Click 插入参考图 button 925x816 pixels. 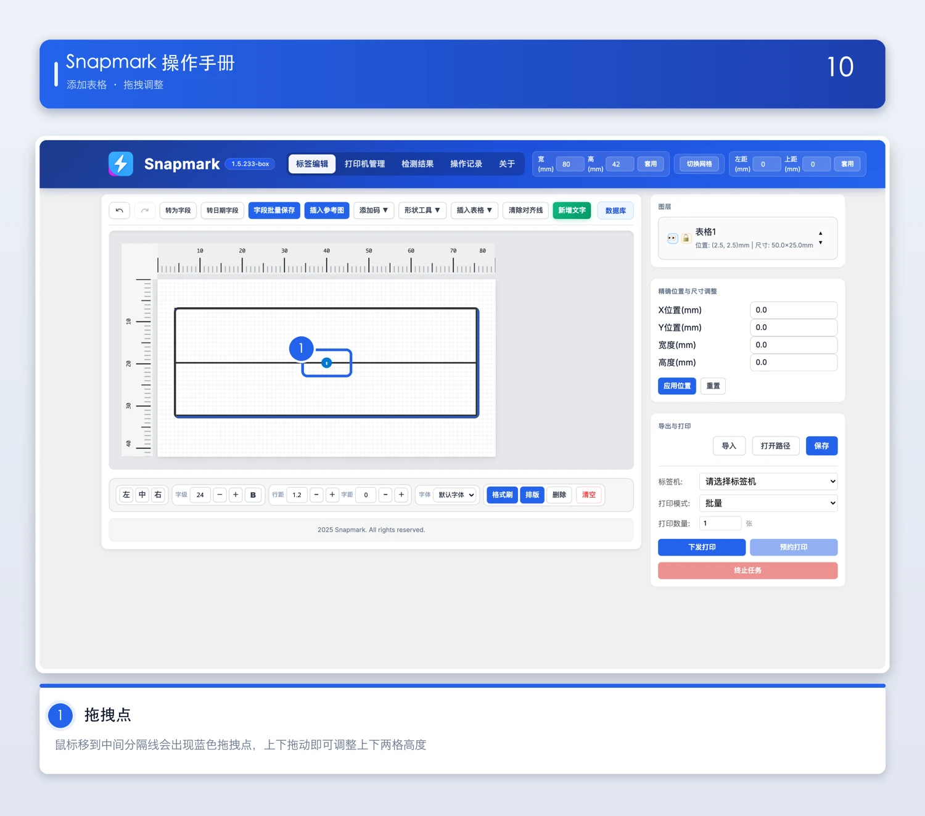[327, 210]
